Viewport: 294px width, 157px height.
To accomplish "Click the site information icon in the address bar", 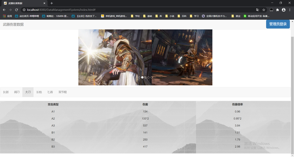I will click(x=24, y=10).
